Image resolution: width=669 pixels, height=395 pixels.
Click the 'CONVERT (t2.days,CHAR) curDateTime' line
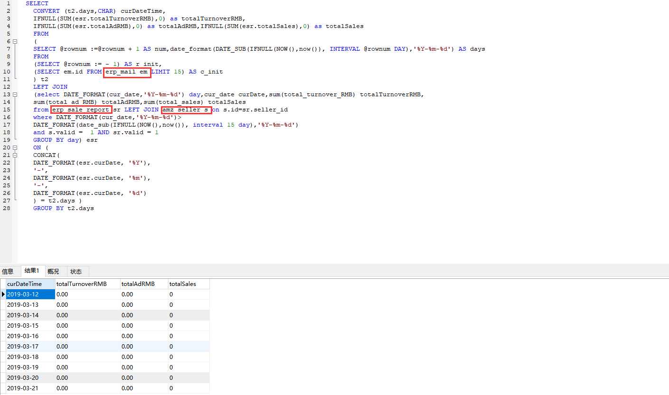(99, 11)
